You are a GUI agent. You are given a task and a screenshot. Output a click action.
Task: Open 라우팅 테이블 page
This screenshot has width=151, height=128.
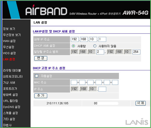12,70
